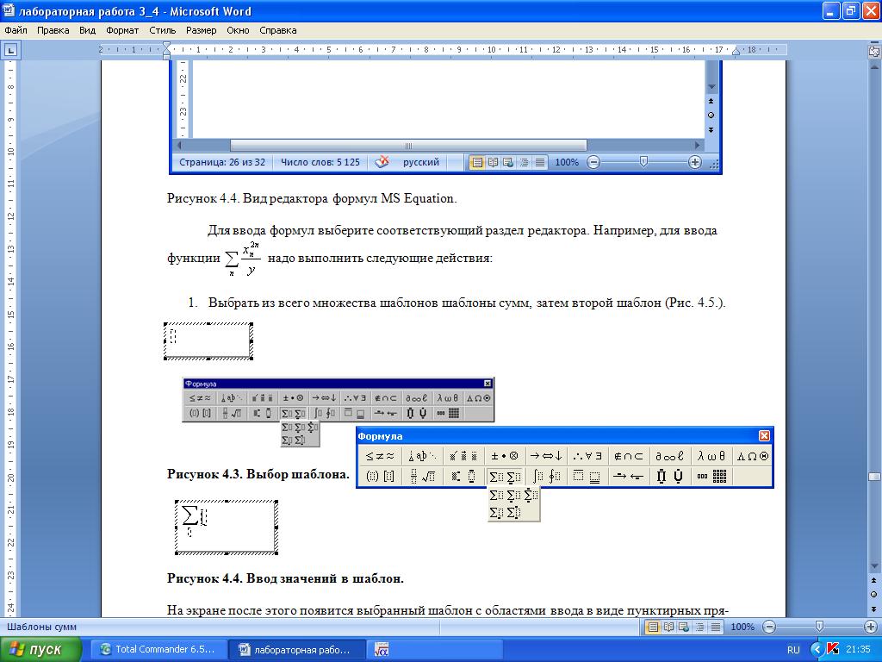This screenshot has width=882, height=662.
Task: Click the right indent marker on the ruler
Action: 736,51
